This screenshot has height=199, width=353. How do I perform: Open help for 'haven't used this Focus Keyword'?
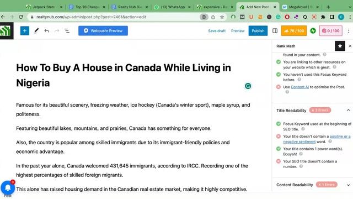click(x=299, y=80)
